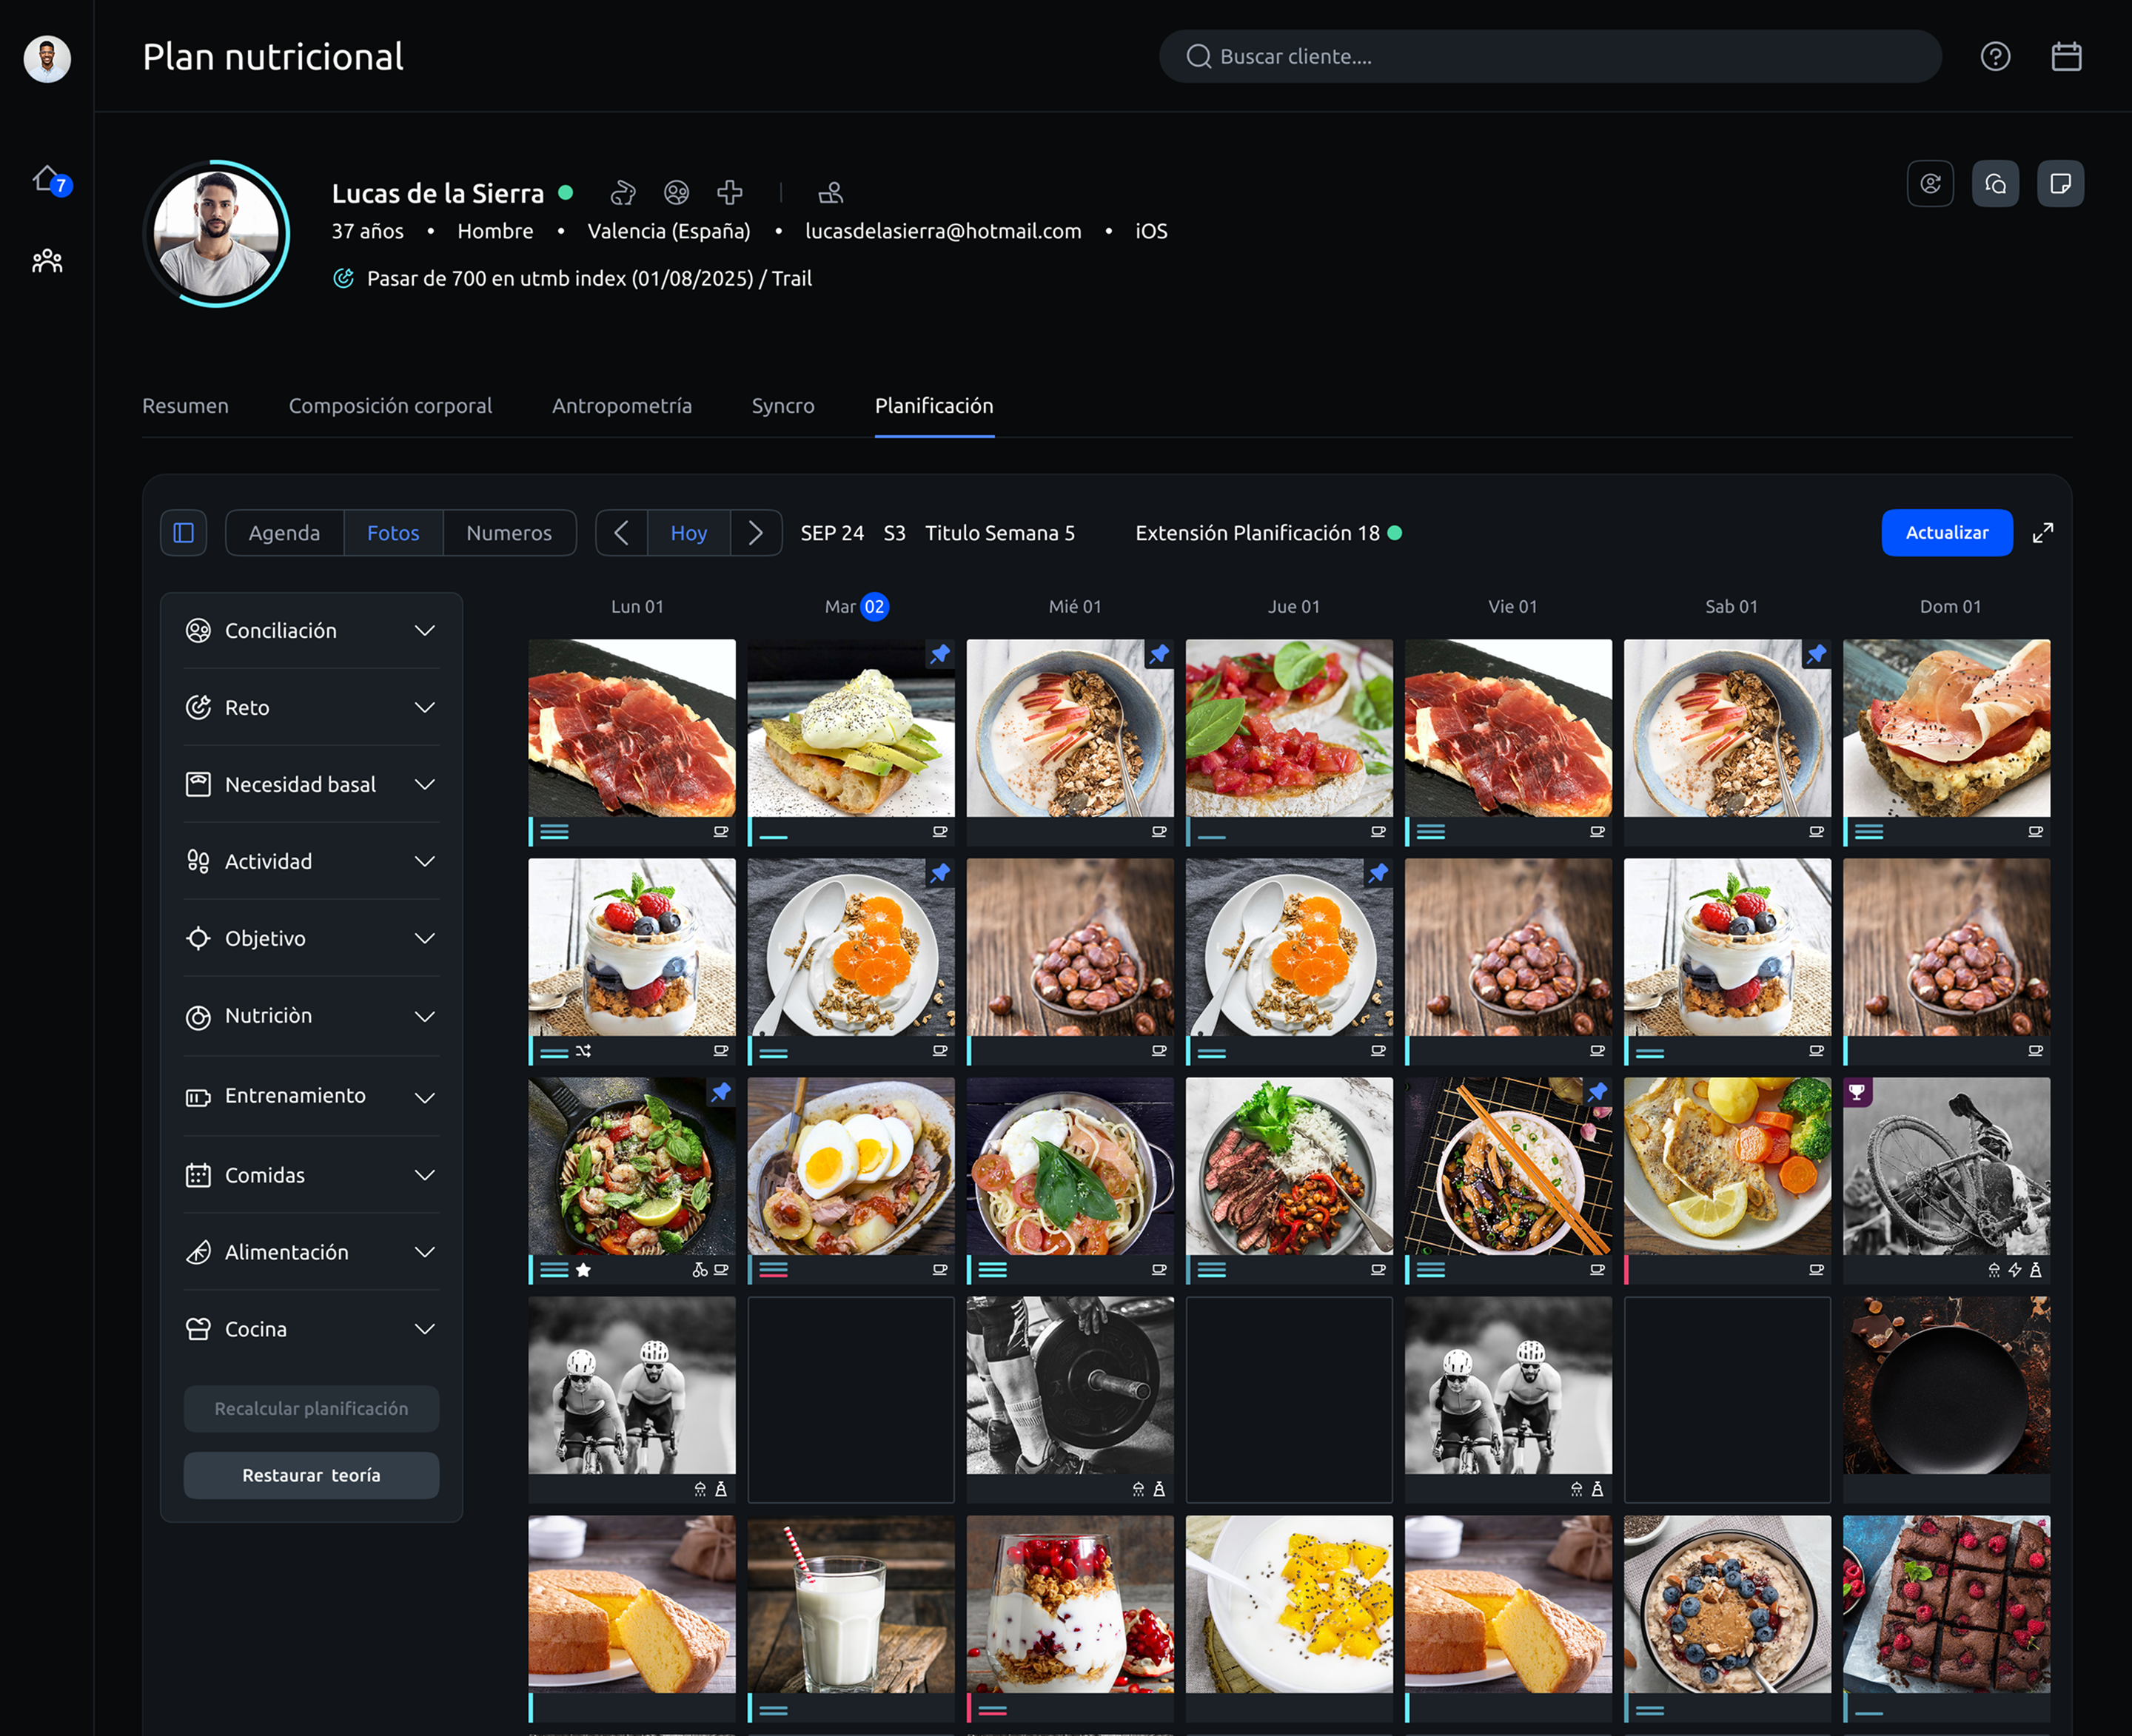Open the calendar icon in header
The width and height of the screenshot is (2132, 1736).
tap(2066, 57)
